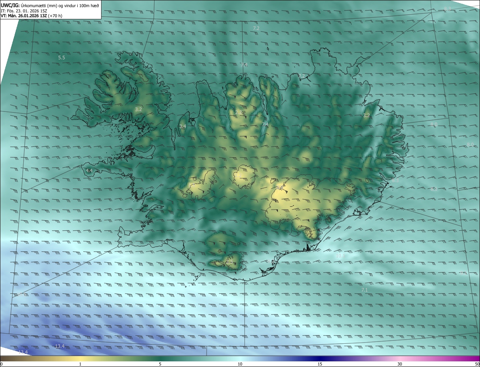Image resolution: width=480 pixels, height=367 pixels.
Task: Click the colorbar tick label 5
Action: 160,364
